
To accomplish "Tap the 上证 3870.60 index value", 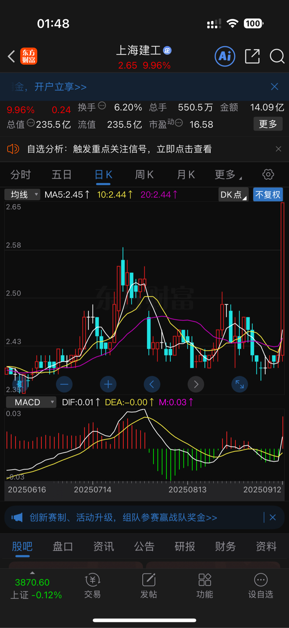I will tap(32, 582).
